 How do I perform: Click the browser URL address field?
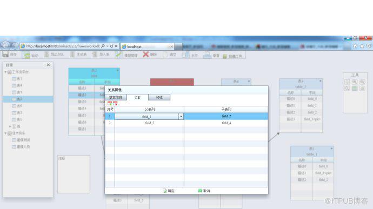click(x=63, y=46)
